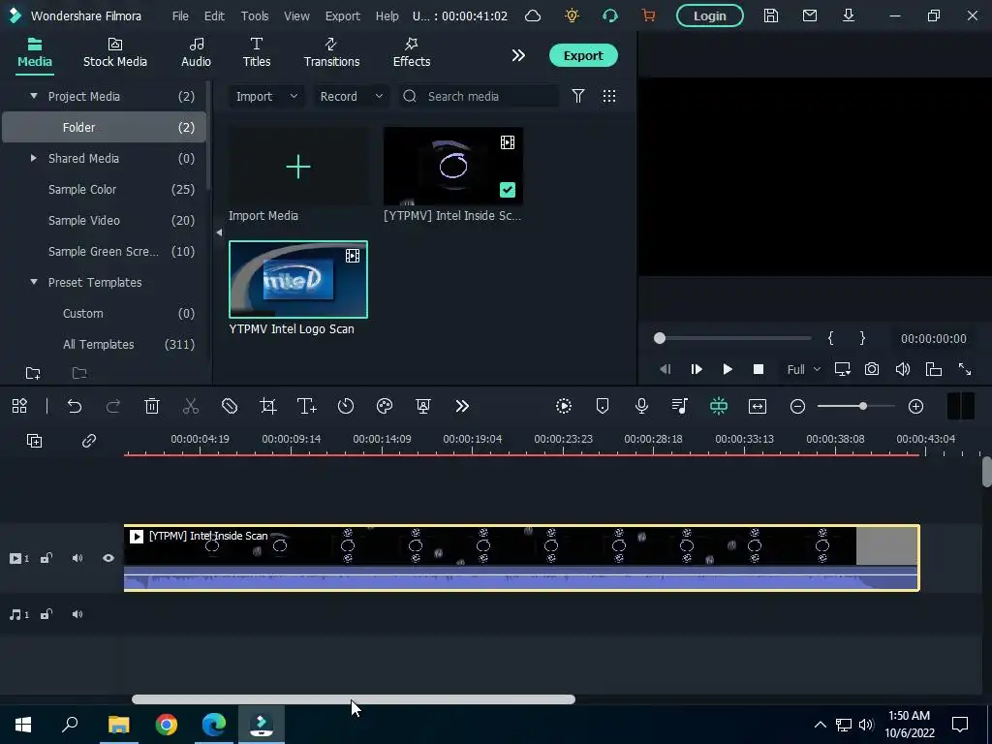Select the crop tool
992x744 pixels.
268,406
